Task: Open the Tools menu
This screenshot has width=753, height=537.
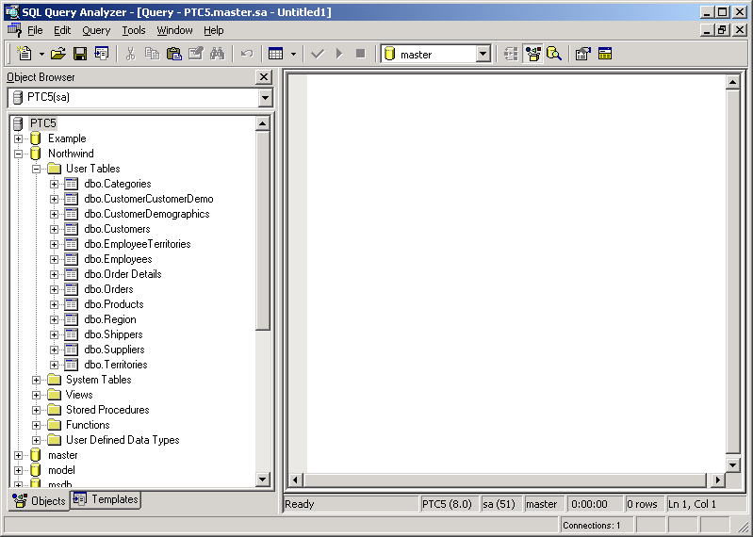Action: click(x=134, y=30)
